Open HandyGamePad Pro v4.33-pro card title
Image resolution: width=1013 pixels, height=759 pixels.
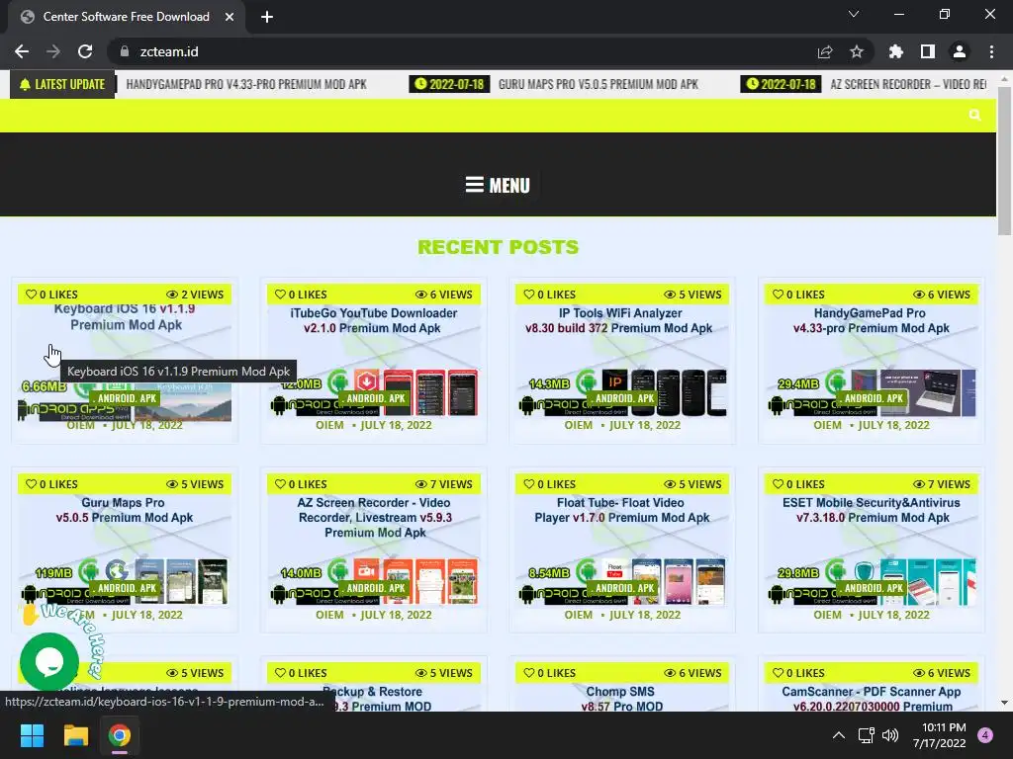coord(871,321)
